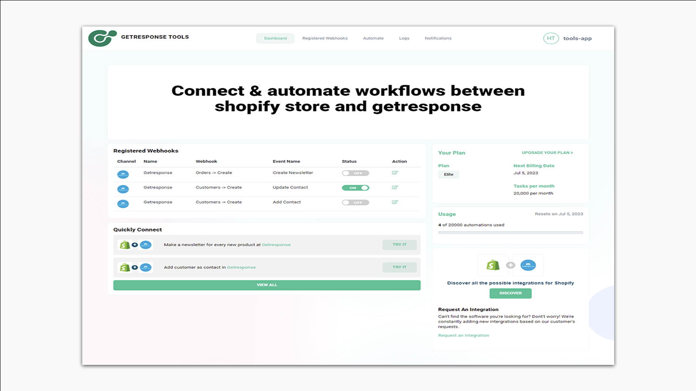Edit the Create Newsletter webhook
696x391 pixels.
point(395,173)
